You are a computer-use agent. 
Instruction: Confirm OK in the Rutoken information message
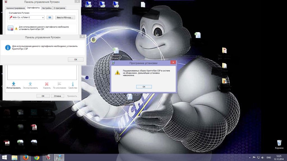[x=75, y=60]
